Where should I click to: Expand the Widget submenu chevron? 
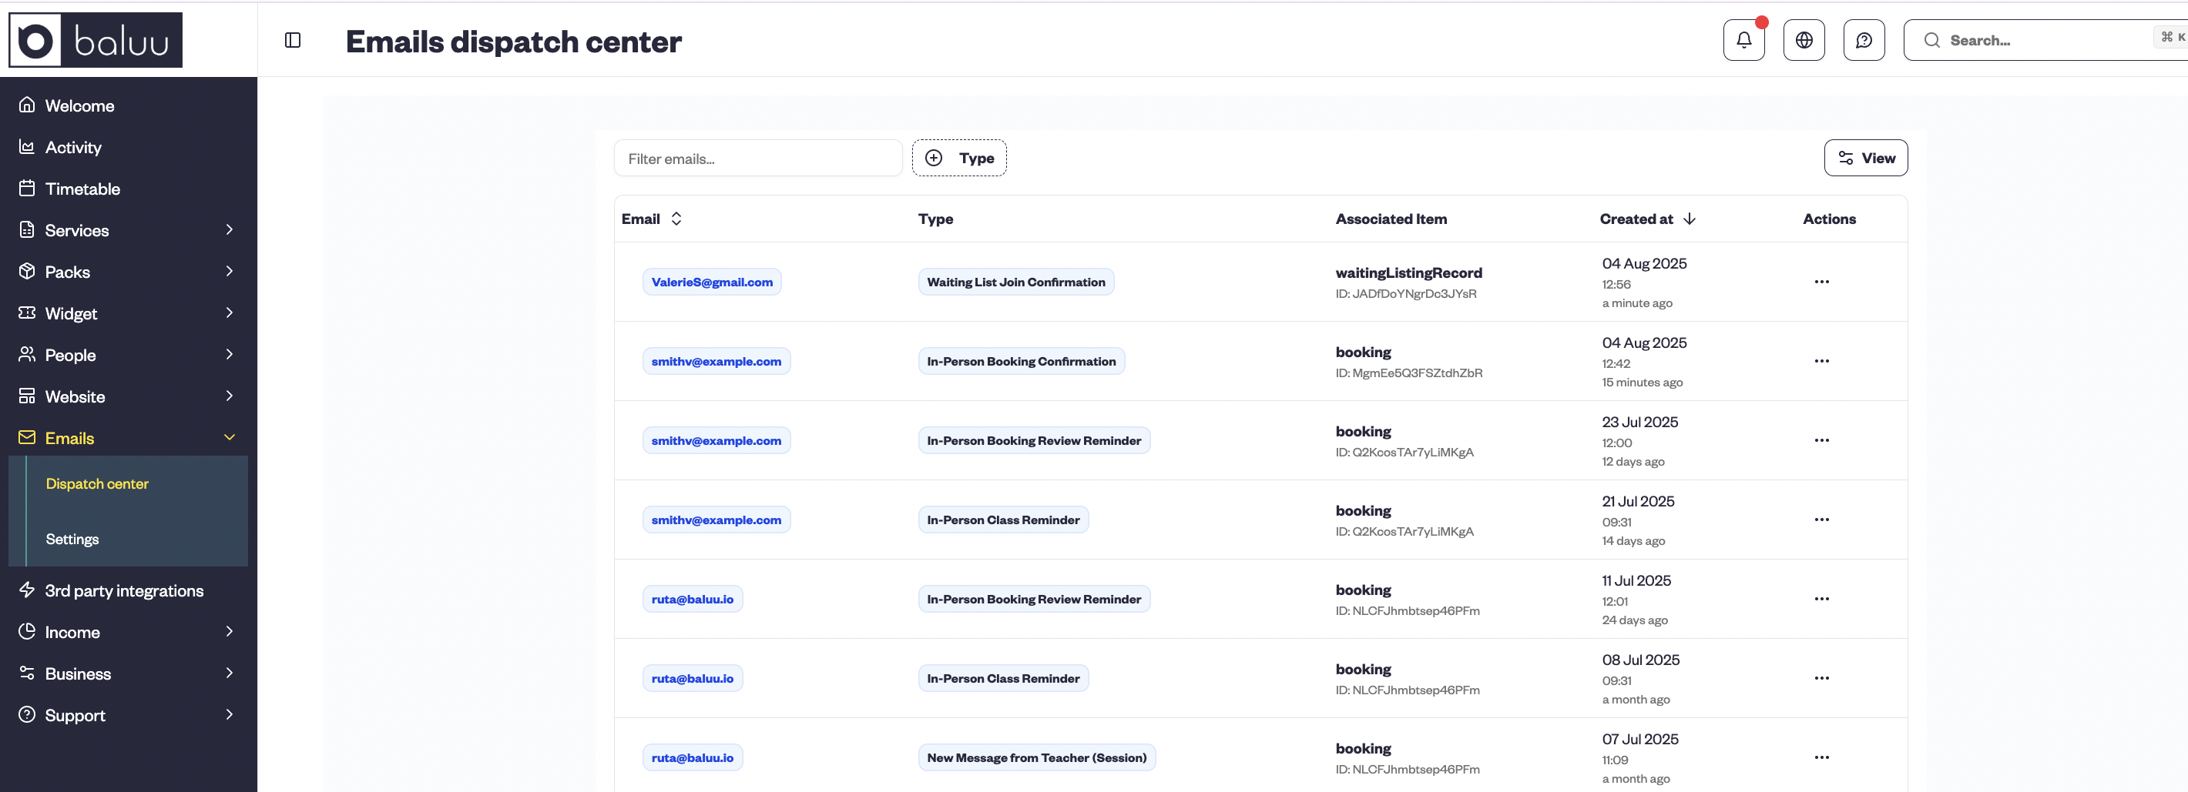230,312
